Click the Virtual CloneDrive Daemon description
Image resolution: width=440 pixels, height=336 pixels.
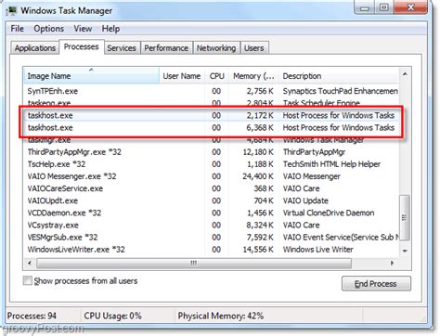pos(329,213)
